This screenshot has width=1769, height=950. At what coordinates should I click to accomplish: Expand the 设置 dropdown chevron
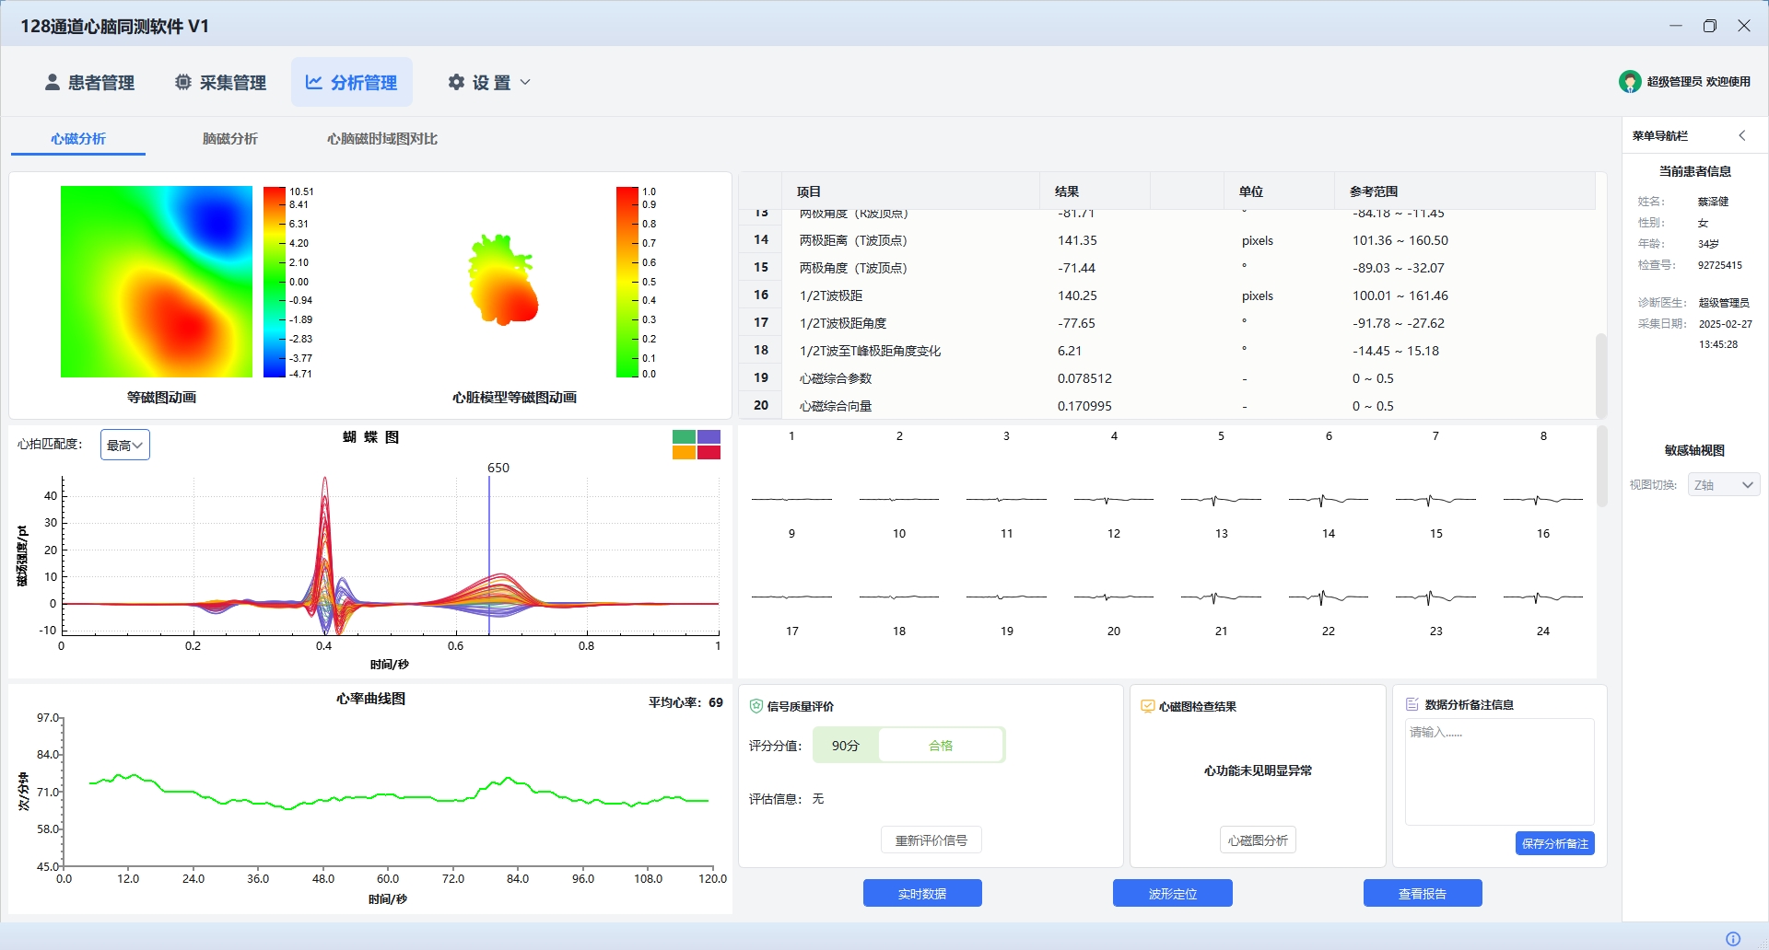525,82
